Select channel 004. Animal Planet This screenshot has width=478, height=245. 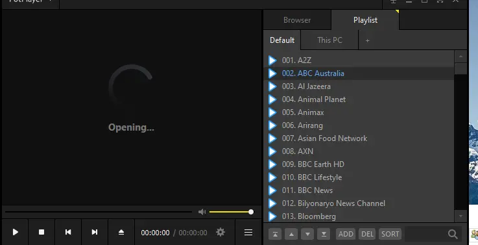(359, 99)
